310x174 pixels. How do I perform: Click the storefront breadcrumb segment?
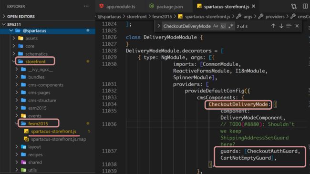point(136,17)
